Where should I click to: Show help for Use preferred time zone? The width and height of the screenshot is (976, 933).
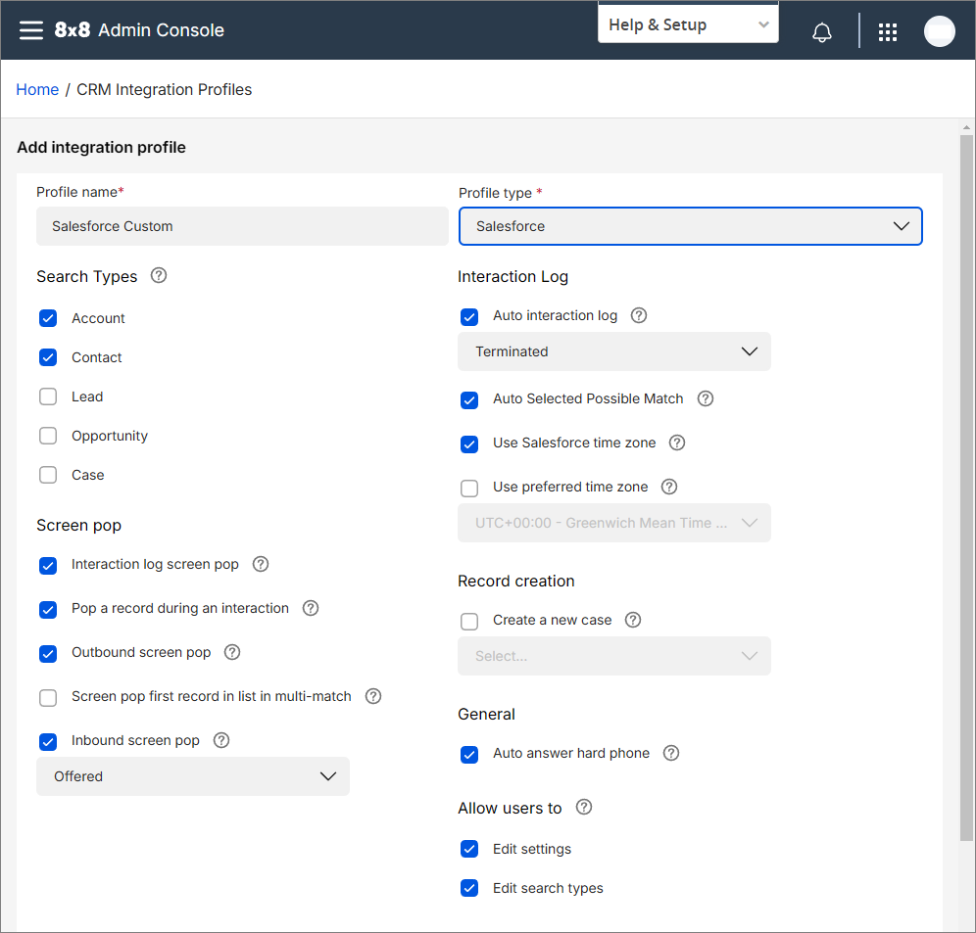coord(669,487)
